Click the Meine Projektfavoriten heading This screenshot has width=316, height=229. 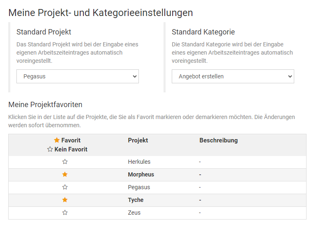(45, 105)
